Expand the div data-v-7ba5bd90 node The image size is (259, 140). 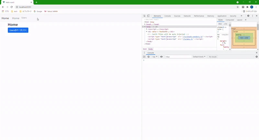pos(147,32)
